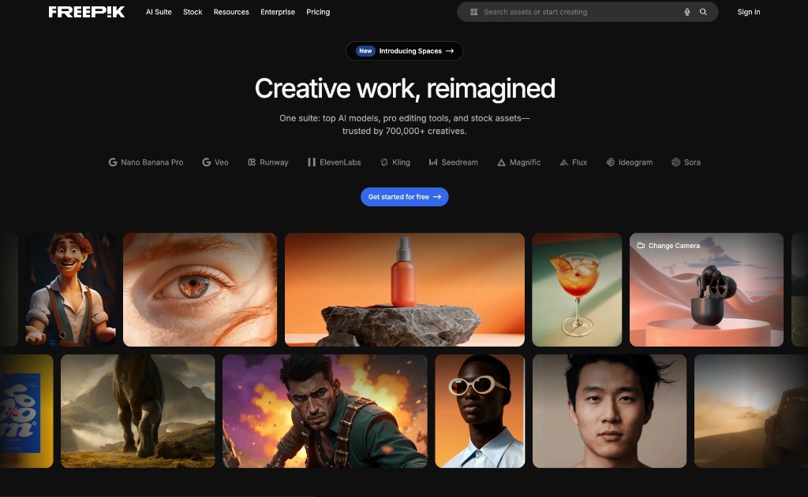Select the Nano Banana Pro model icon

pos(112,162)
